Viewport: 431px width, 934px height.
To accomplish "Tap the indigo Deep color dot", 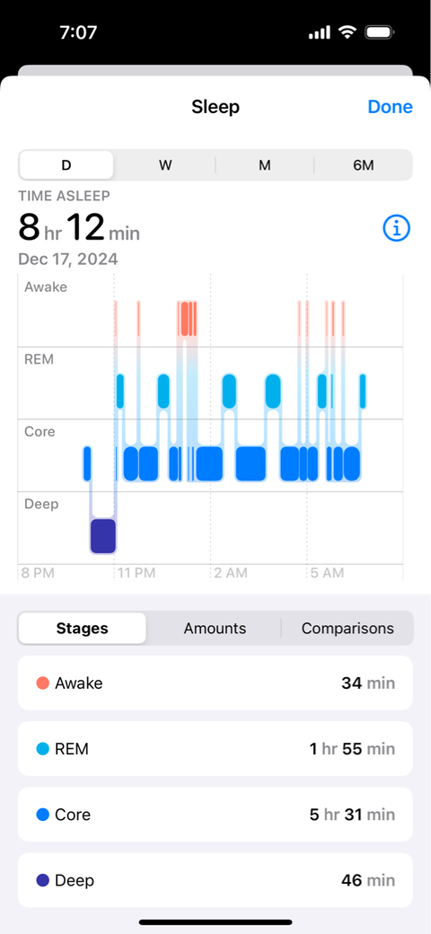I will click(42, 880).
